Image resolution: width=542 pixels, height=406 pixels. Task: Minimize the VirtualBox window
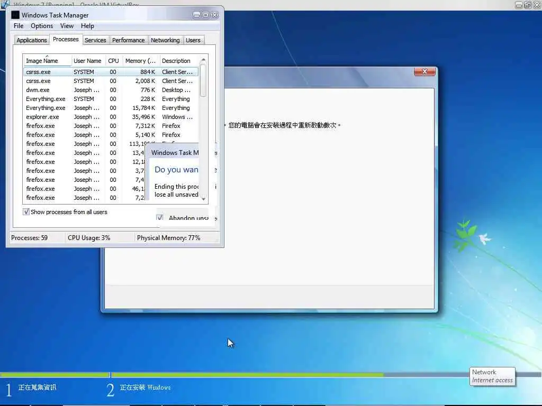pyautogui.click(x=519, y=5)
